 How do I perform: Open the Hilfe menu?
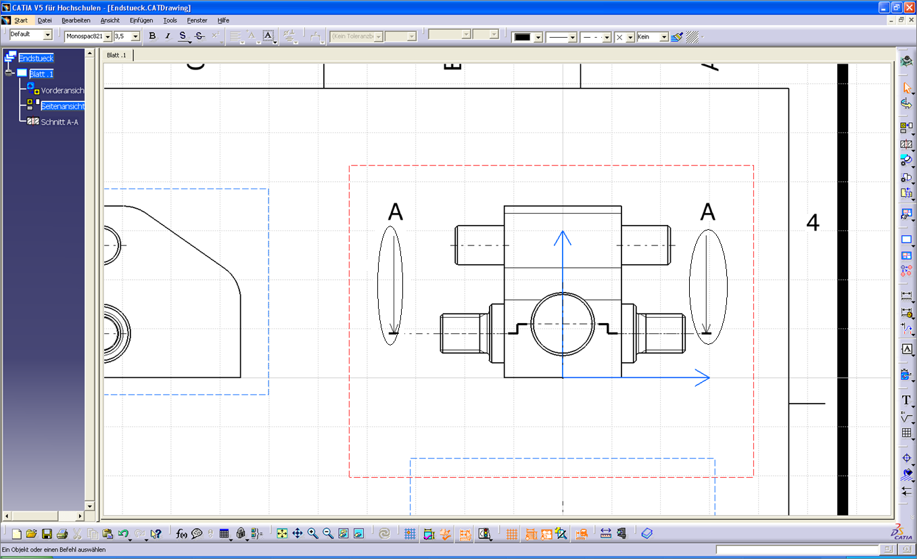tap(223, 20)
